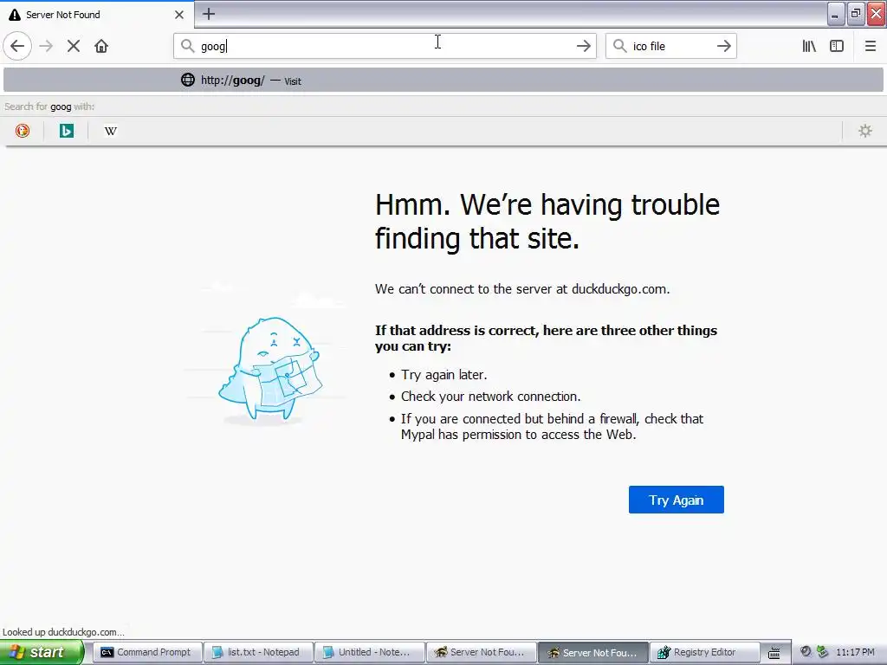Open search settings gear
This screenshot has height=665, width=887.
pos(865,131)
